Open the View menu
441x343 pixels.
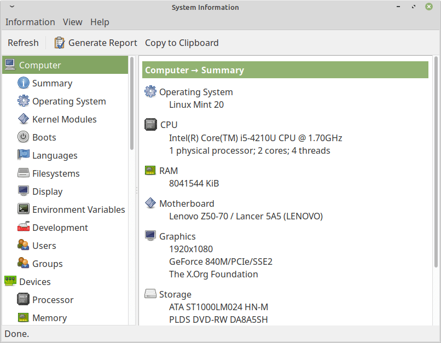pyautogui.click(x=72, y=22)
